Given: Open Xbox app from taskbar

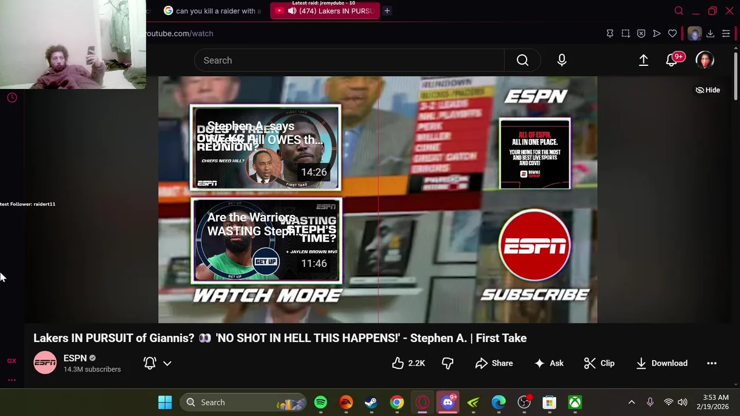Looking at the screenshot, I should pos(575,402).
